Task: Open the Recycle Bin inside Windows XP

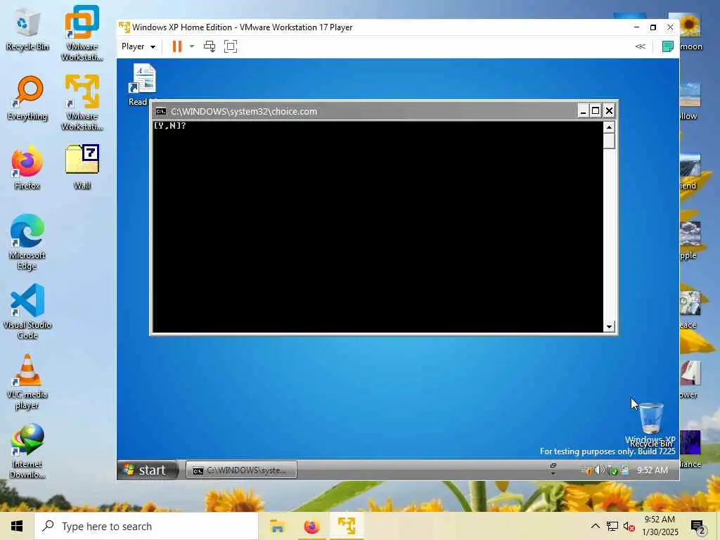Action: 651,424
